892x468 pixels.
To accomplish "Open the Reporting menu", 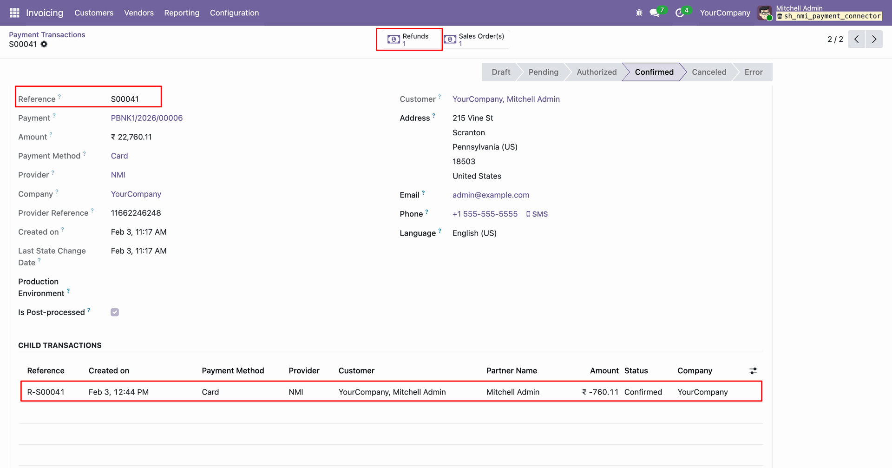I will click(x=182, y=13).
